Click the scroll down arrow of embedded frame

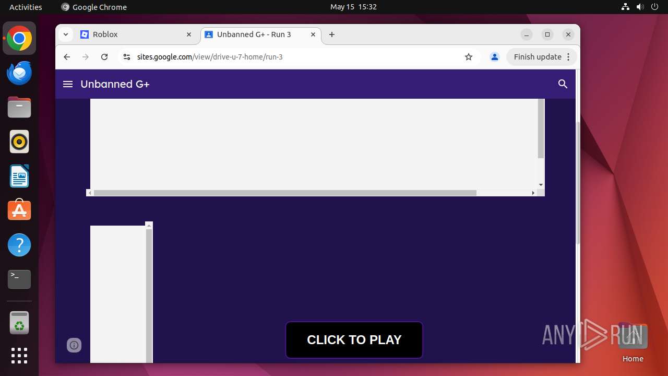click(541, 185)
